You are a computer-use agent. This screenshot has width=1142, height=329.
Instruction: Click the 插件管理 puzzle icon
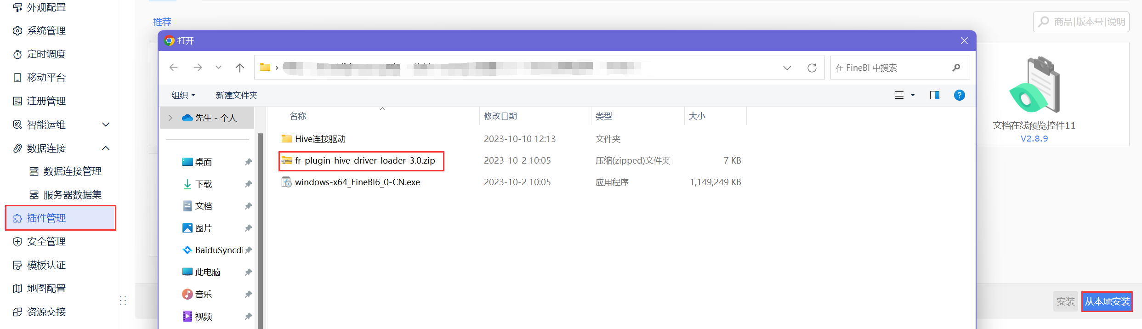pos(17,218)
